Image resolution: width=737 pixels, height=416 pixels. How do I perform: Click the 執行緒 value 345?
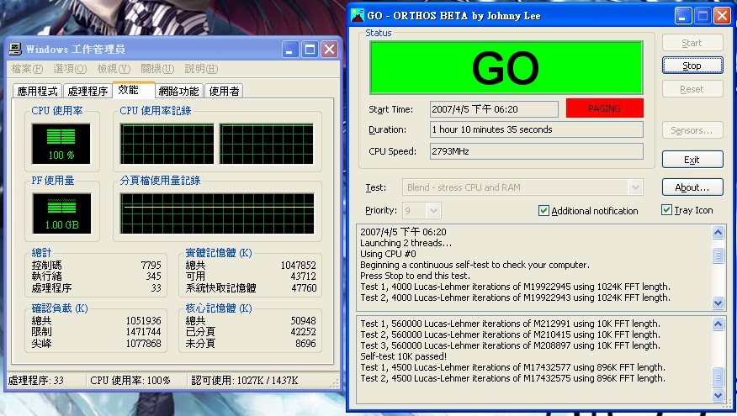coord(154,276)
